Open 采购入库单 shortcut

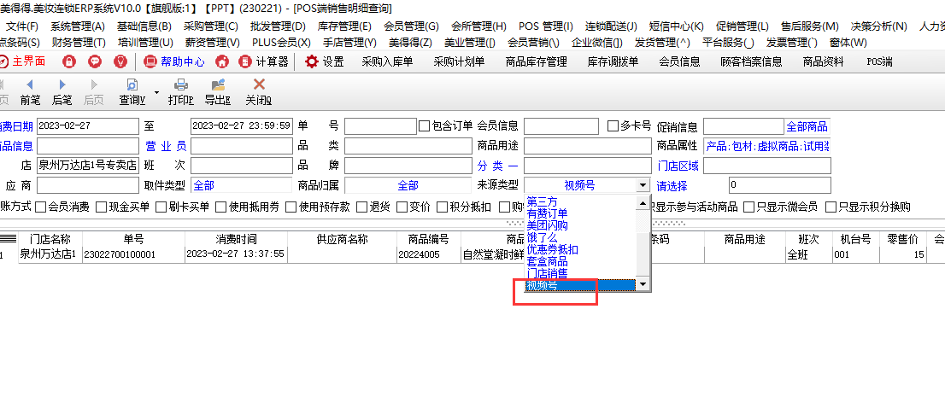388,61
